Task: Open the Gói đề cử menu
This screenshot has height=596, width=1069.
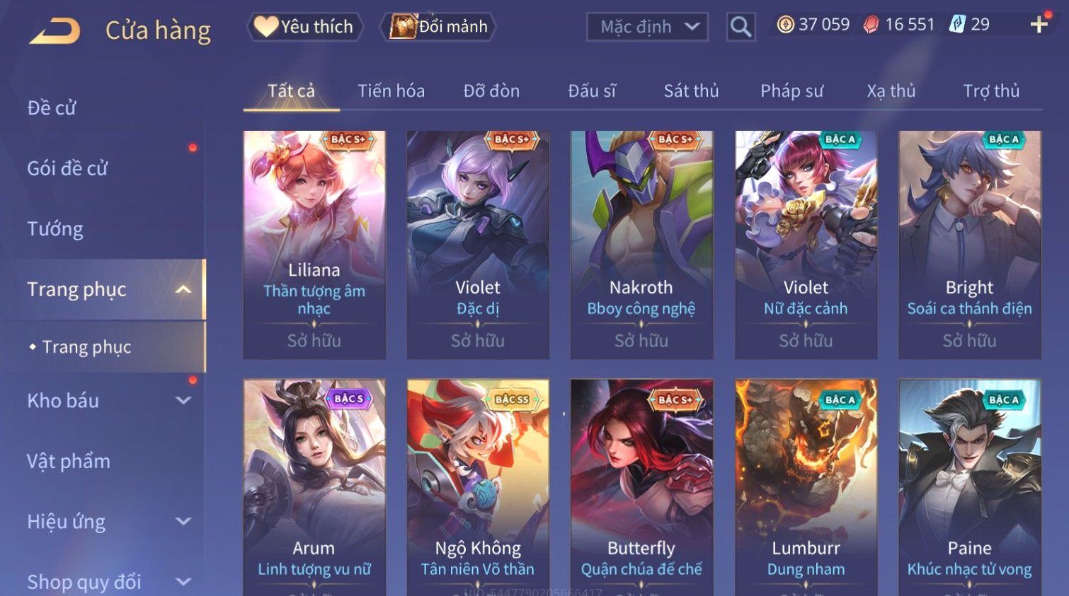Action: (x=67, y=168)
